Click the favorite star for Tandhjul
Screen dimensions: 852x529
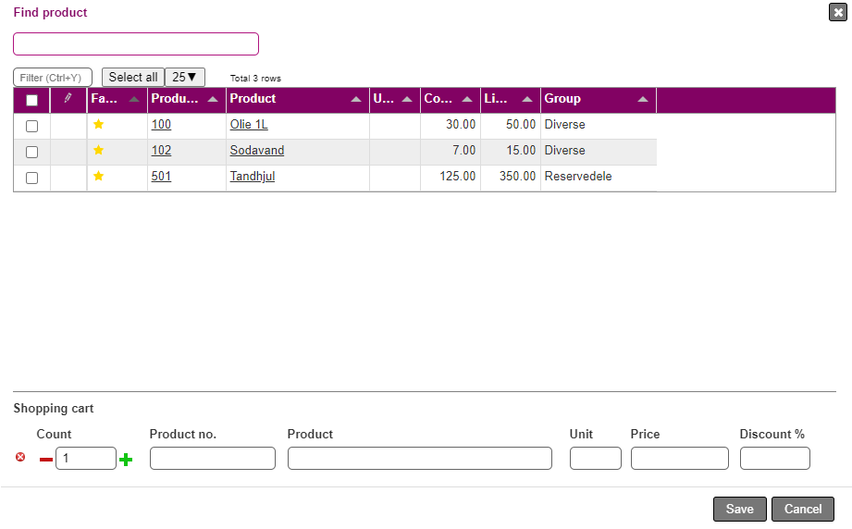tap(99, 176)
